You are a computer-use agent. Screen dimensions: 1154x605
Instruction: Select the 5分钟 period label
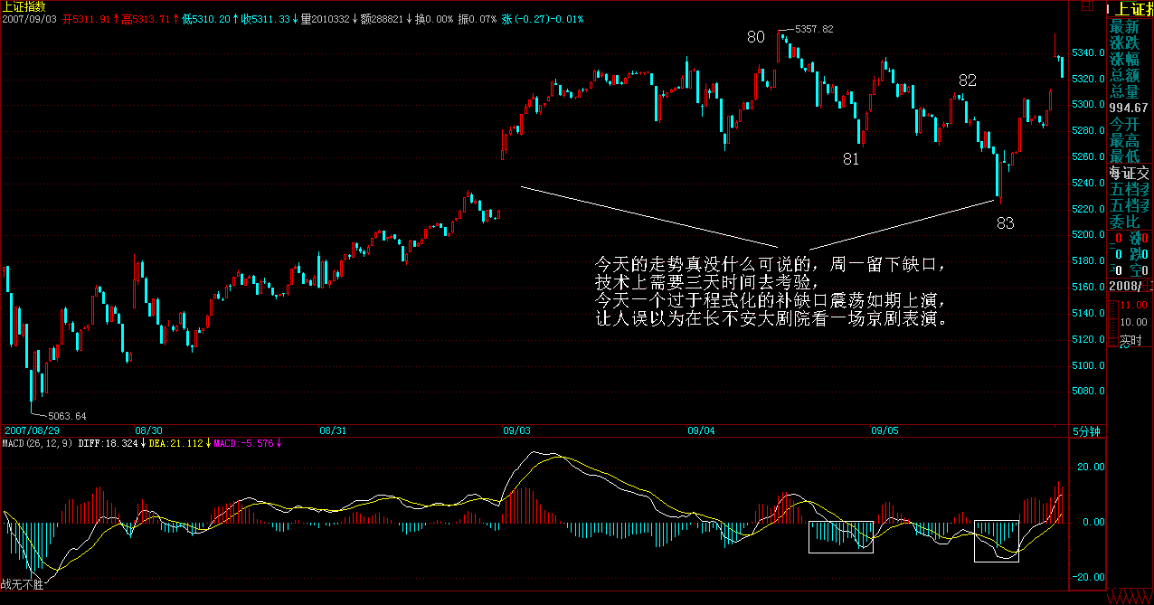(1088, 431)
